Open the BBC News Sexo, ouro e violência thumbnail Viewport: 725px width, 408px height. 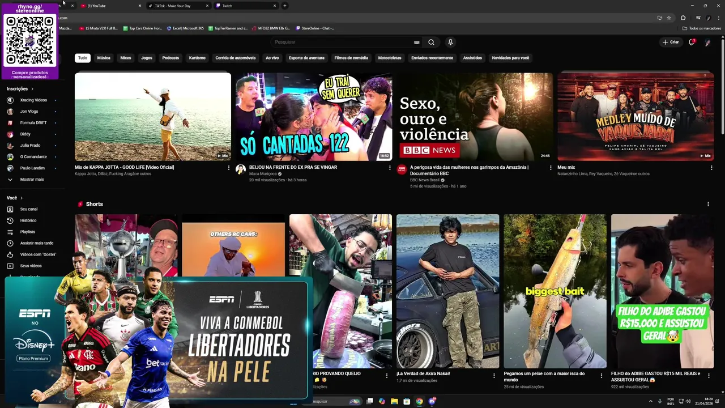475,117
